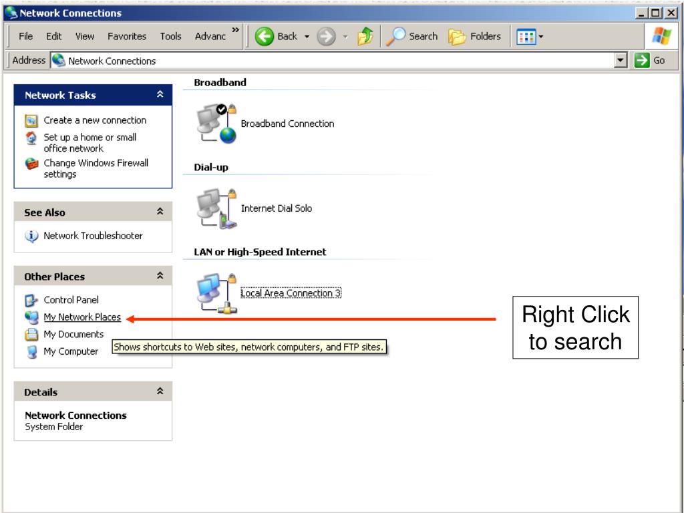The height and width of the screenshot is (513, 684).
Task: Click the Network Troubleshooter info icon
Action: point(31,236)
